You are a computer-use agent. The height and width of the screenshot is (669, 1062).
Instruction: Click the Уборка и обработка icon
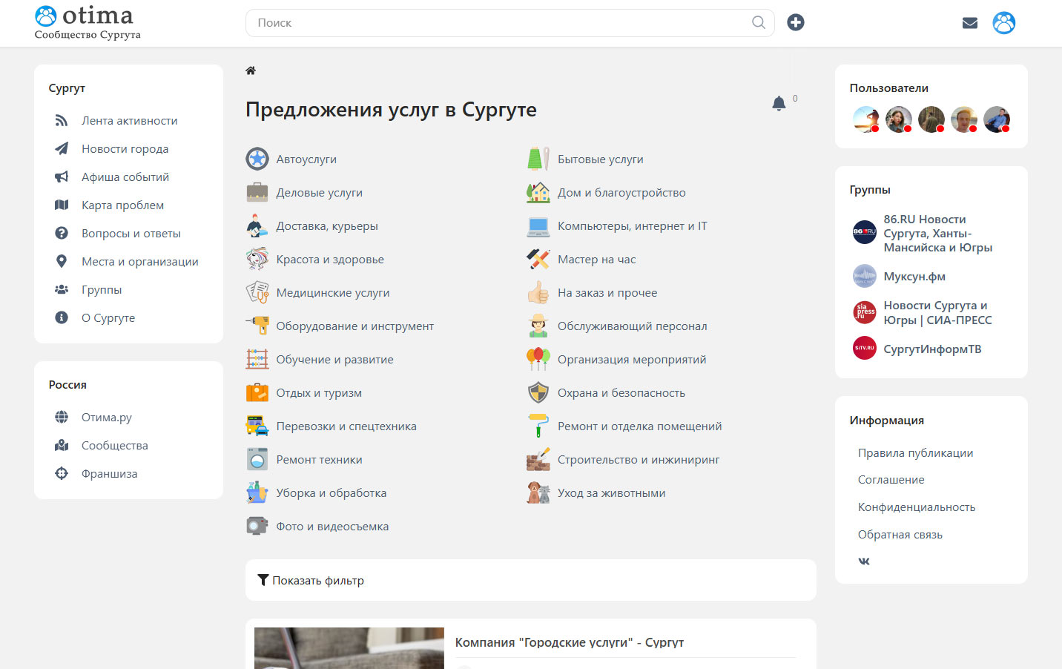tap(257, 492)
